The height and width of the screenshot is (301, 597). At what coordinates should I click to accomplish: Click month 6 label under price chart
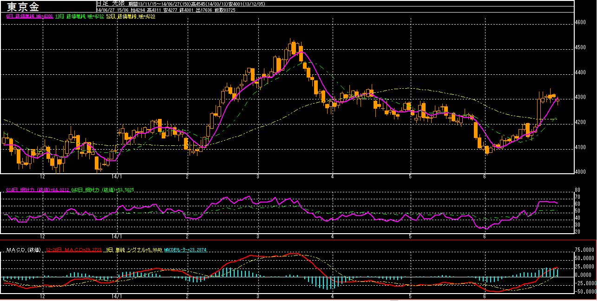485,177
